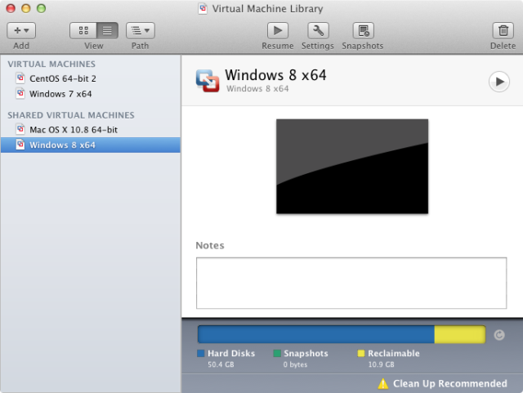
Task: Click the VMware Fusion logo in header
Action: [x=208, y=81]
